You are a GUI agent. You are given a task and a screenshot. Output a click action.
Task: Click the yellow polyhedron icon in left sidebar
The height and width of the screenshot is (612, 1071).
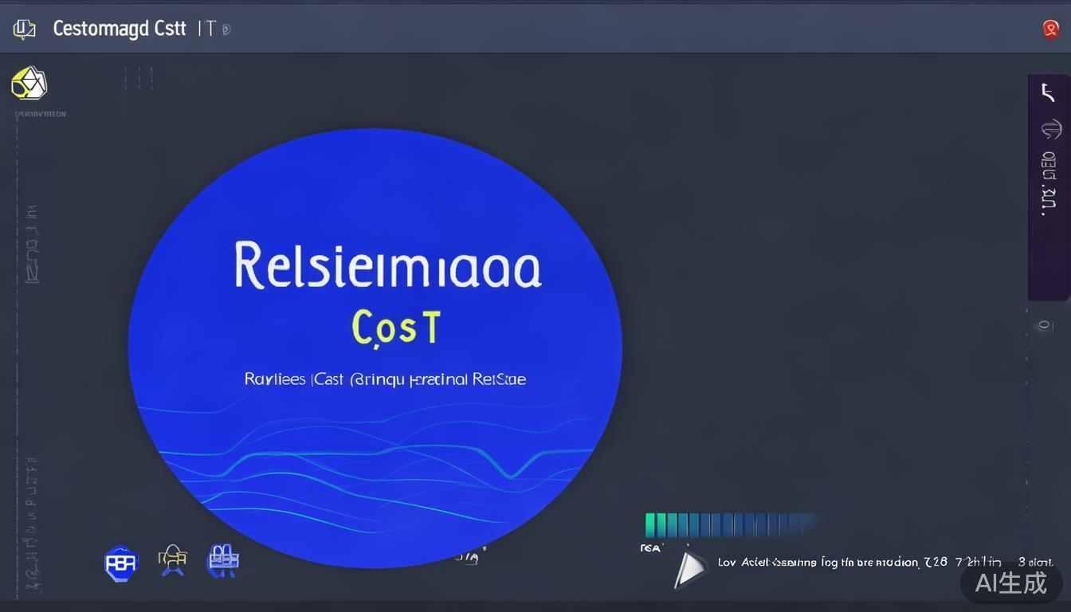click(29, 83)
